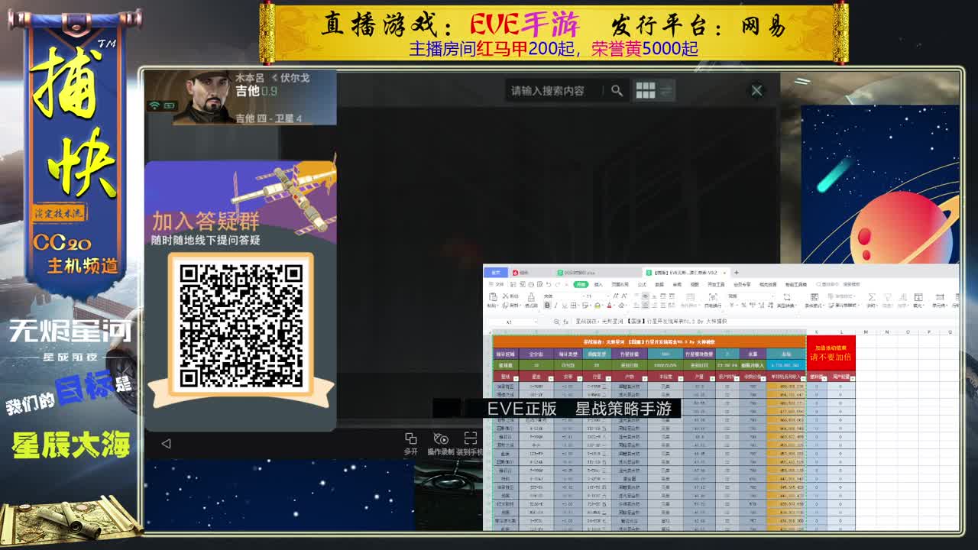Open the font color swatch dropdown
978x550 pixels.
(x=614, y=305)
